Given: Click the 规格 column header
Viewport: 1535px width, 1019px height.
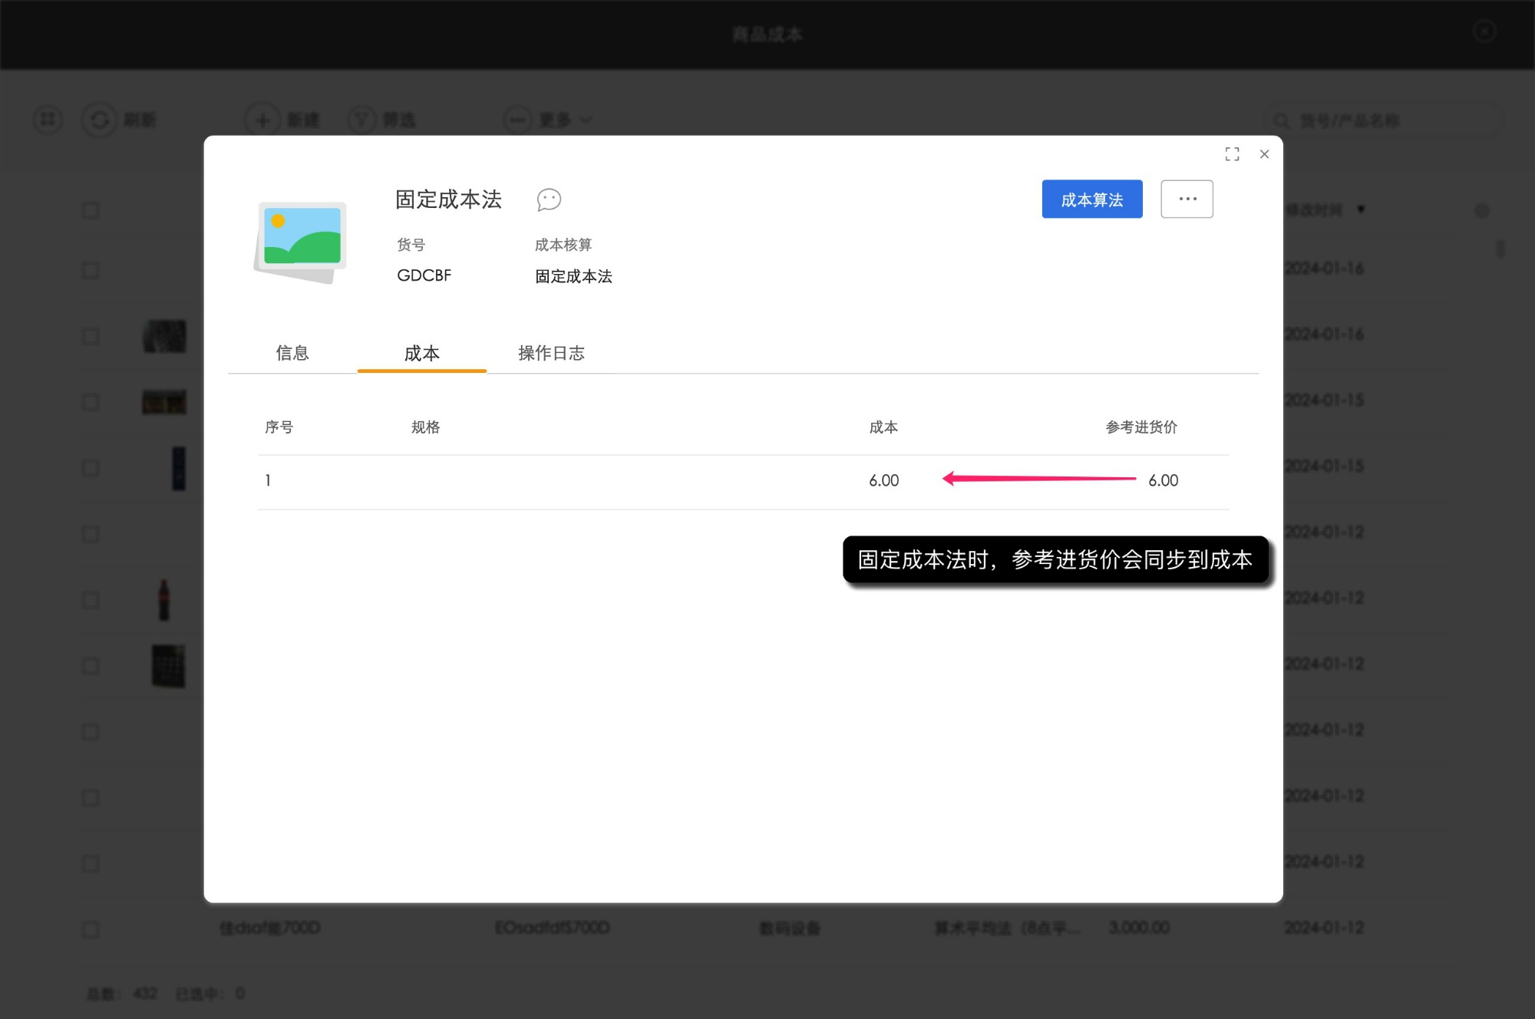Looking at the screenshot, I should click(x=425, y=427).
